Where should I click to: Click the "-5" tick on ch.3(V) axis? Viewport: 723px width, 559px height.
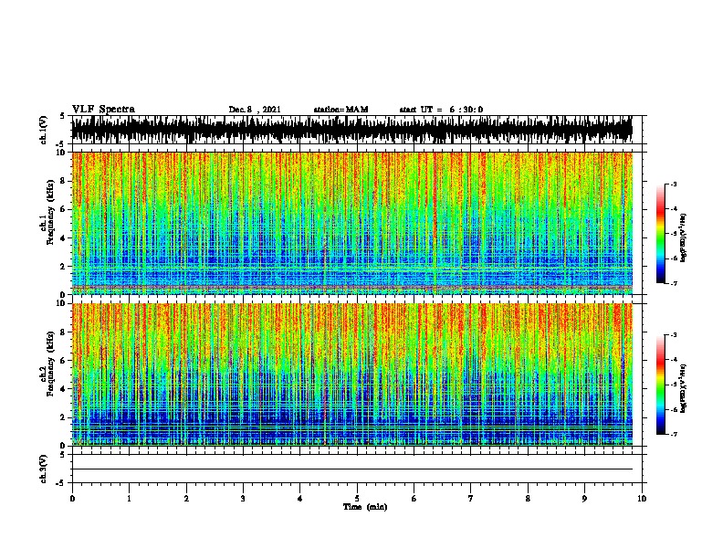pyautogui.click(x=61, y=483)
